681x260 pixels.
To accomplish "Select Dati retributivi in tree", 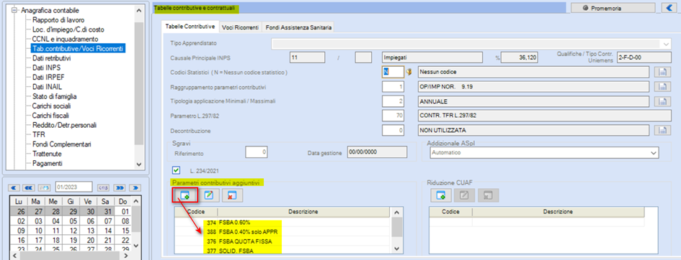I will click(x=51, y=58).
